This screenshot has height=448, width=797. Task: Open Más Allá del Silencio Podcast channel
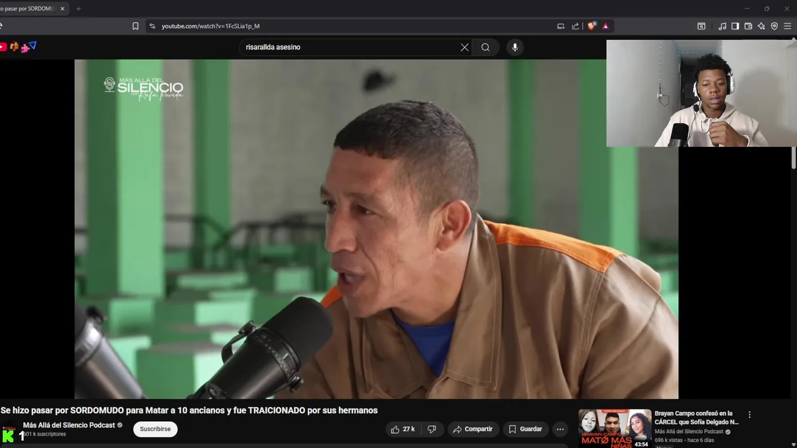coord(69,425)
